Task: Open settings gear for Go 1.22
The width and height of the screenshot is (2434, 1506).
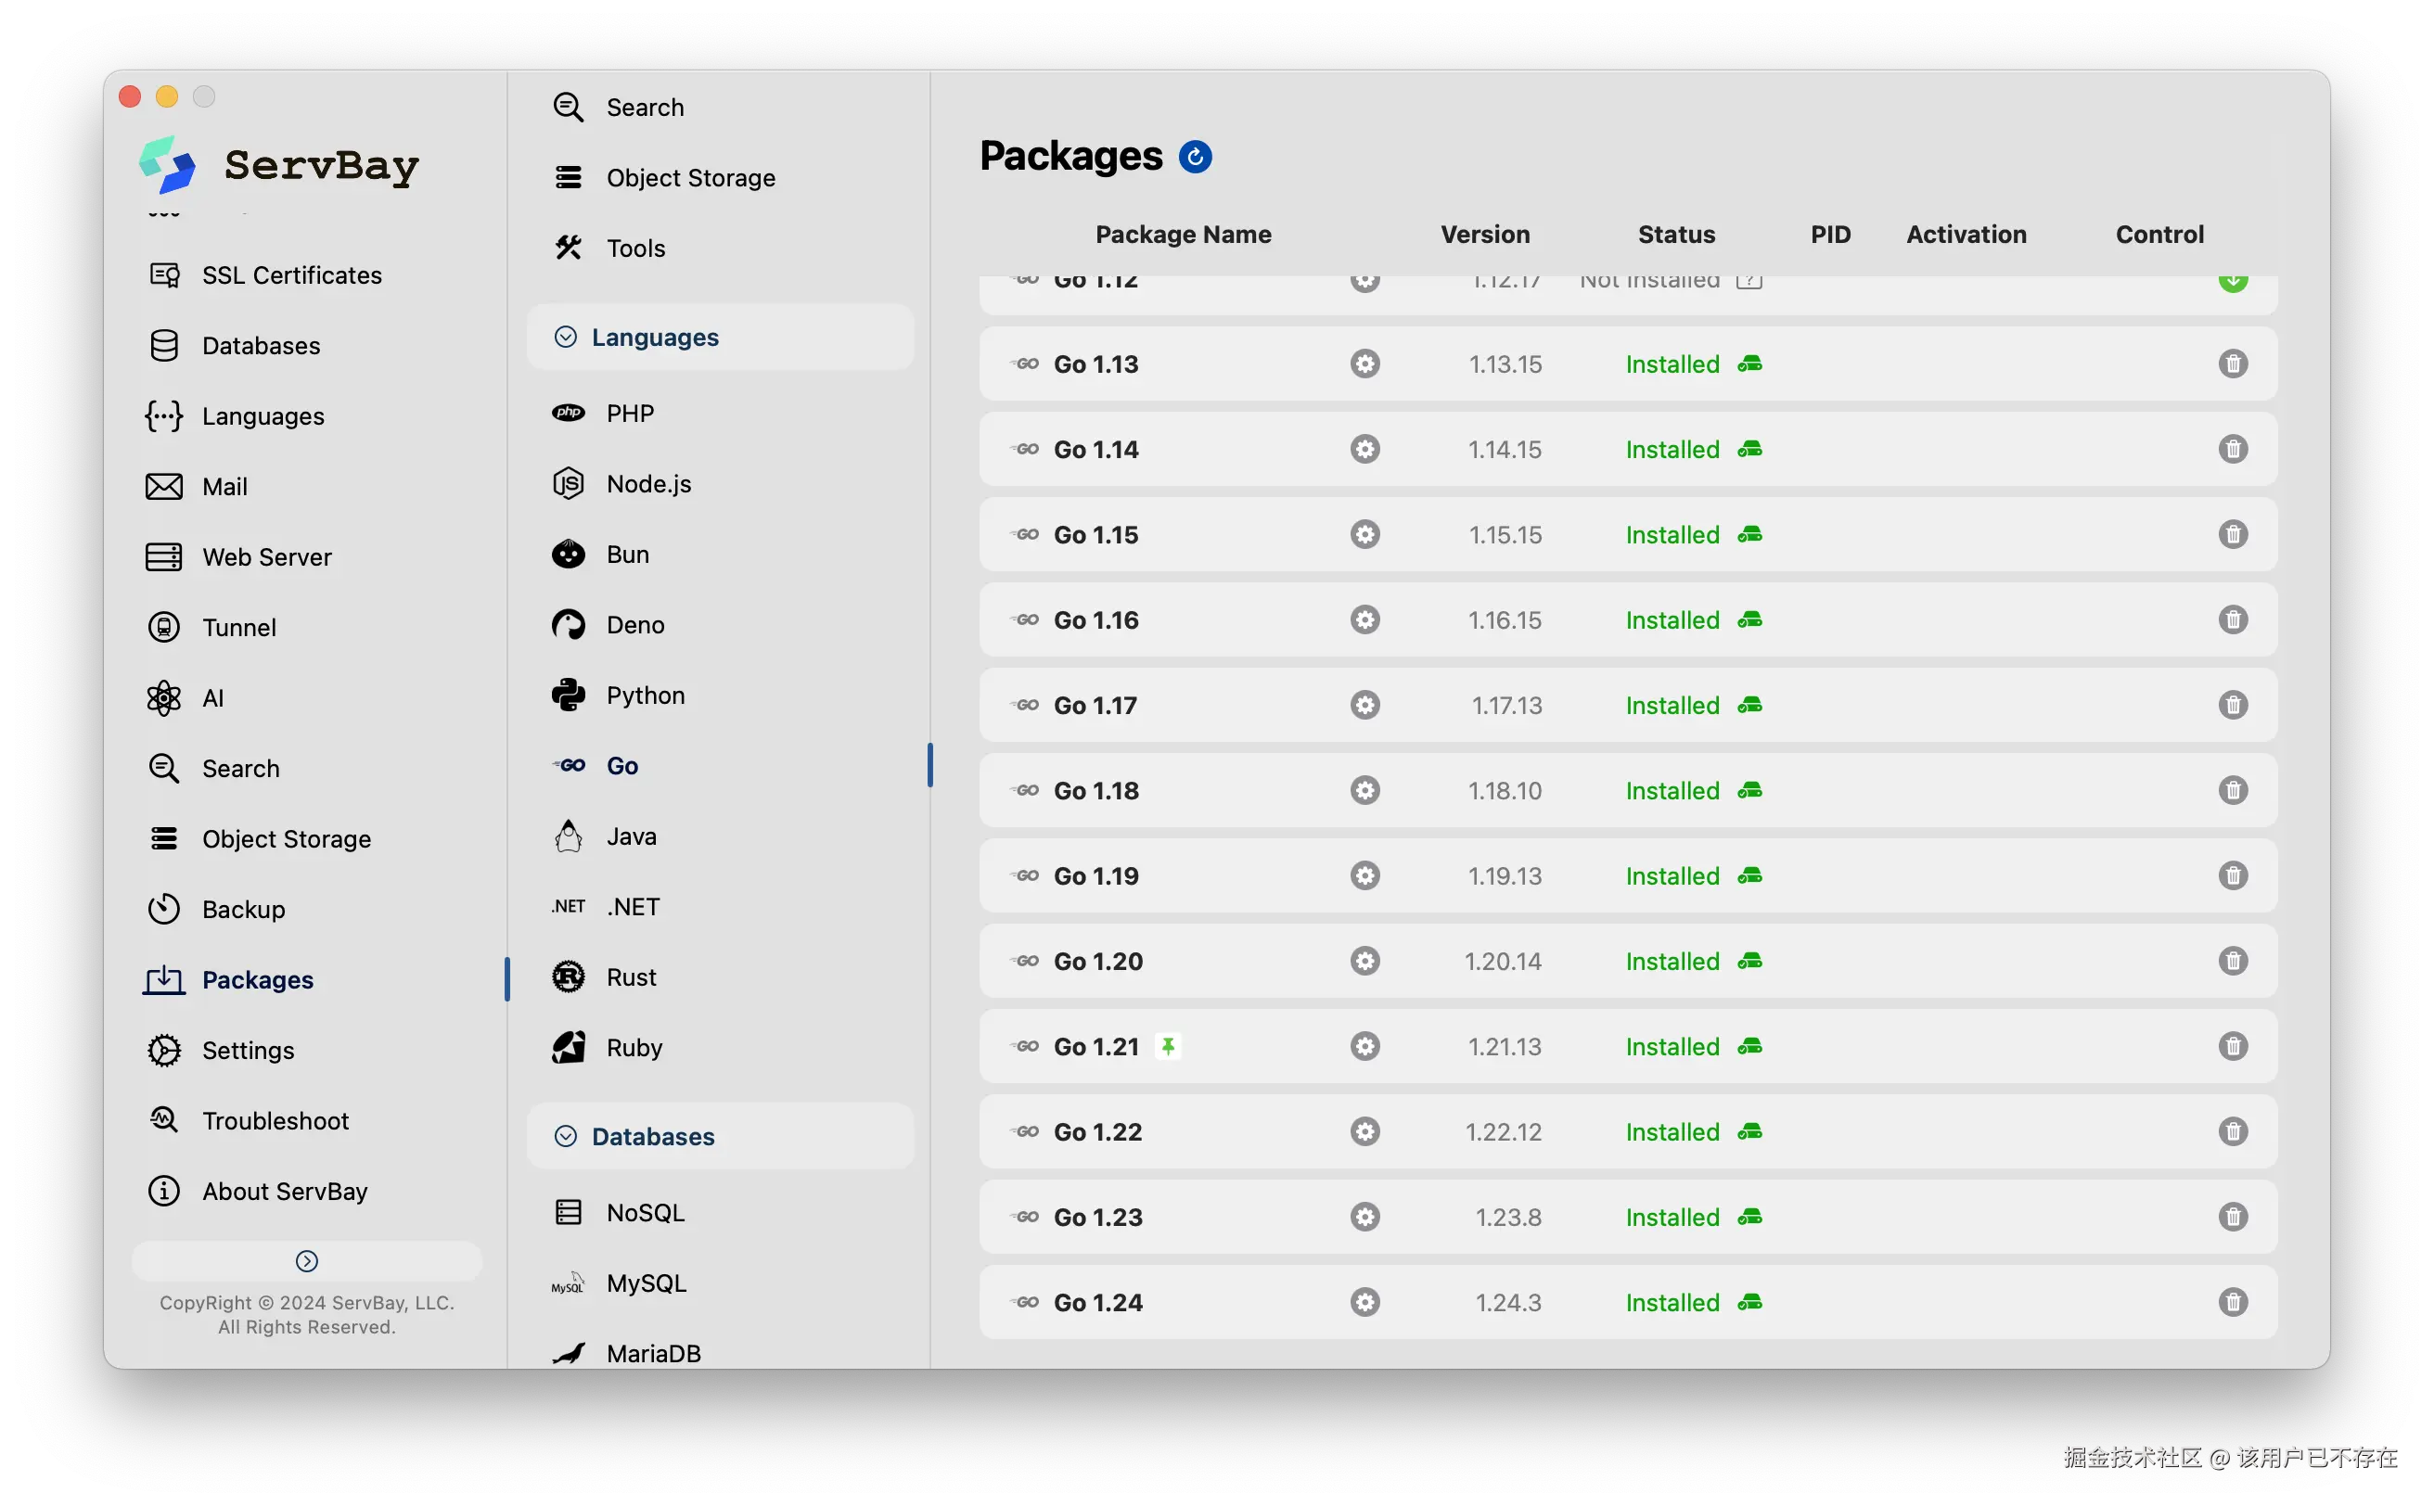Action: click(x=1364, y=1131)
